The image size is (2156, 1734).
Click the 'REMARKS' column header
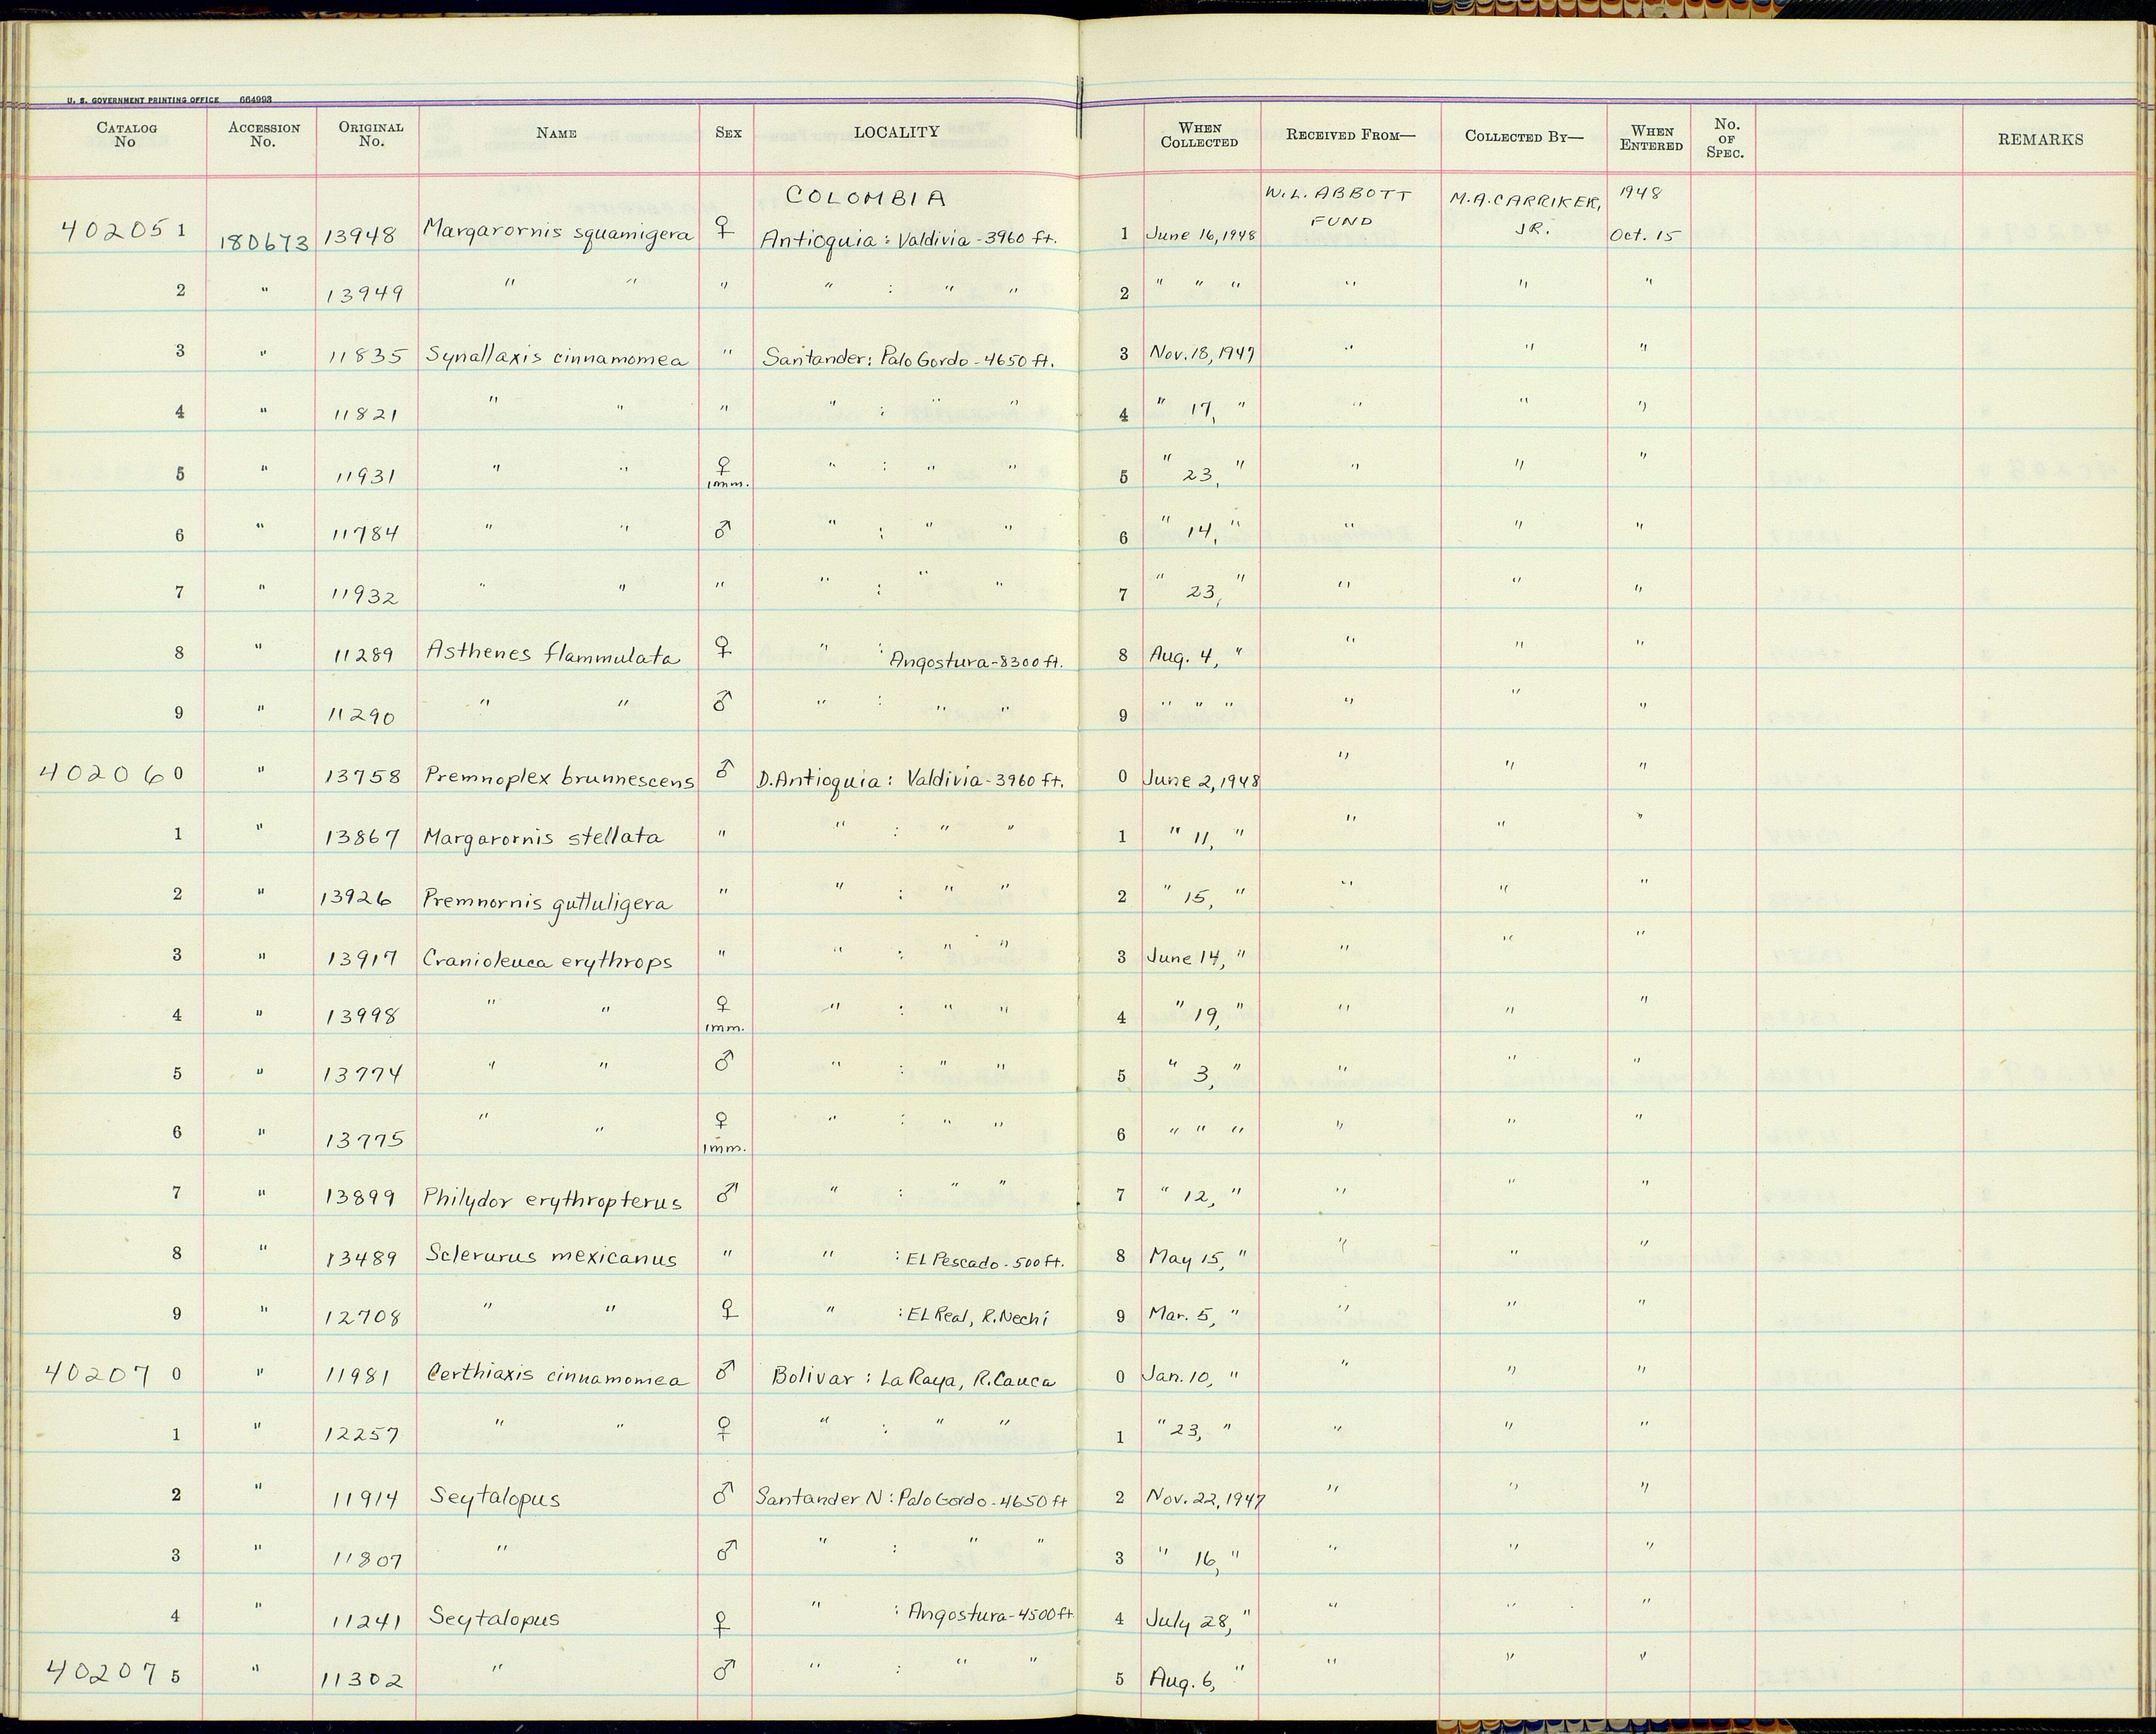coord(2040,140)
